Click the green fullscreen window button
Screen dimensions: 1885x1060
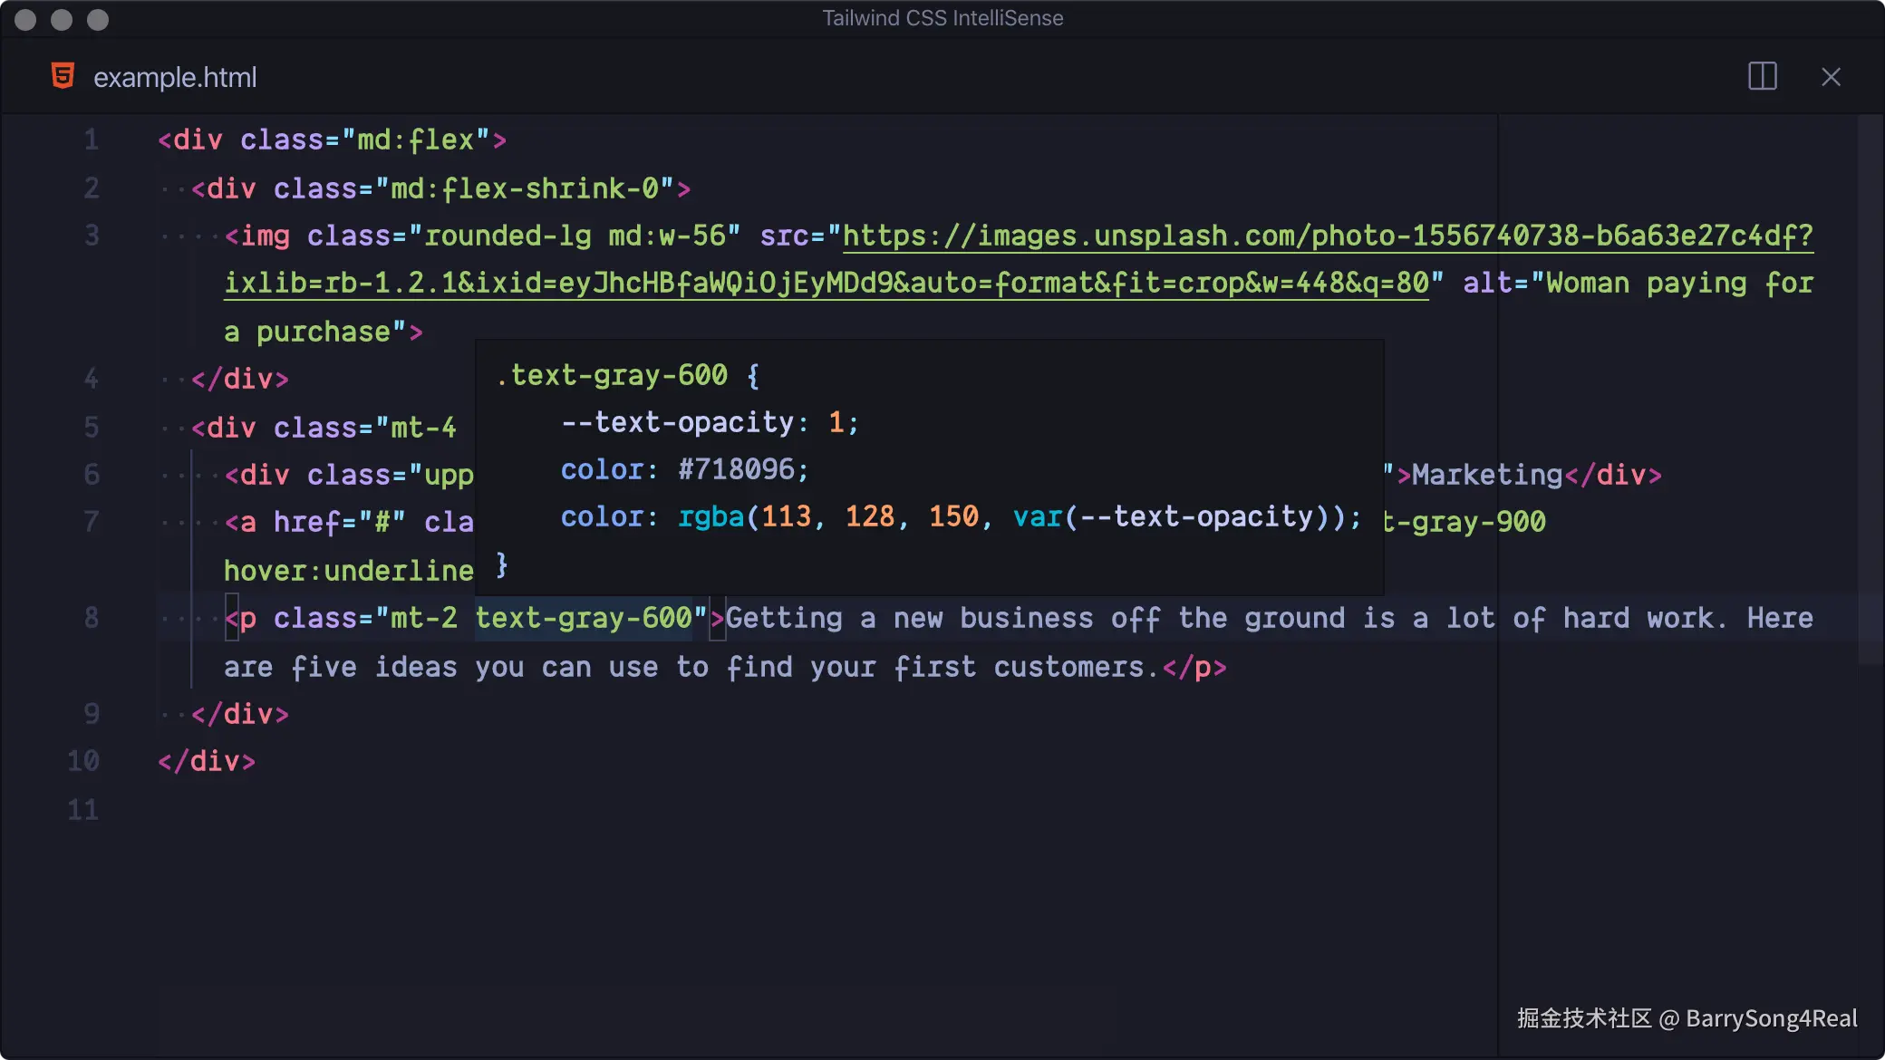click(98, 19)
